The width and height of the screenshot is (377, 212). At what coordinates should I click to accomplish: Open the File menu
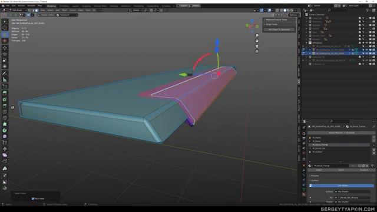[x=8, y=5]
